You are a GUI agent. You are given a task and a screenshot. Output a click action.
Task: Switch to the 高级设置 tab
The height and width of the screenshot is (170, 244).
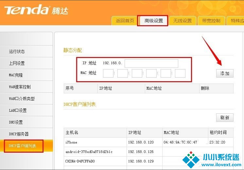tap(154, 21)
